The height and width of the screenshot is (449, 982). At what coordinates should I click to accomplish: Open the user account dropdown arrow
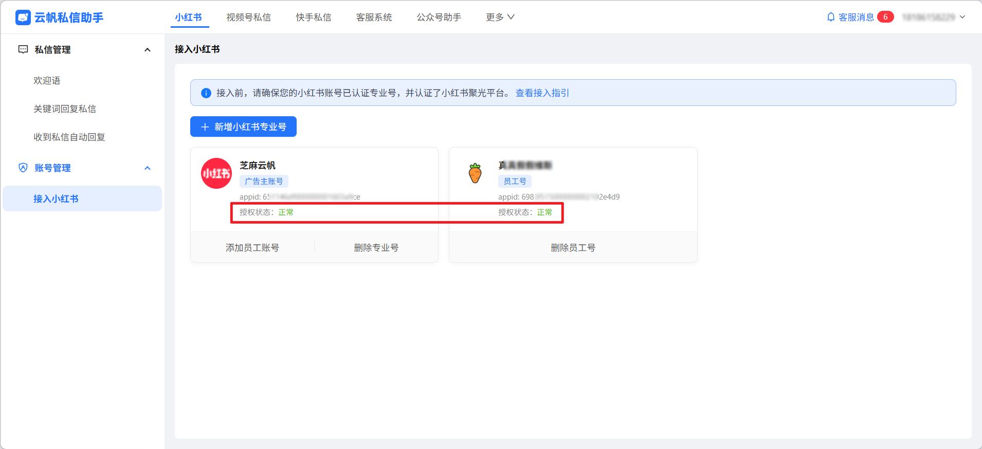[962, 17]
